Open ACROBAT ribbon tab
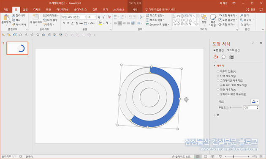This screenshot has height=159, width=266. point(119,9)
